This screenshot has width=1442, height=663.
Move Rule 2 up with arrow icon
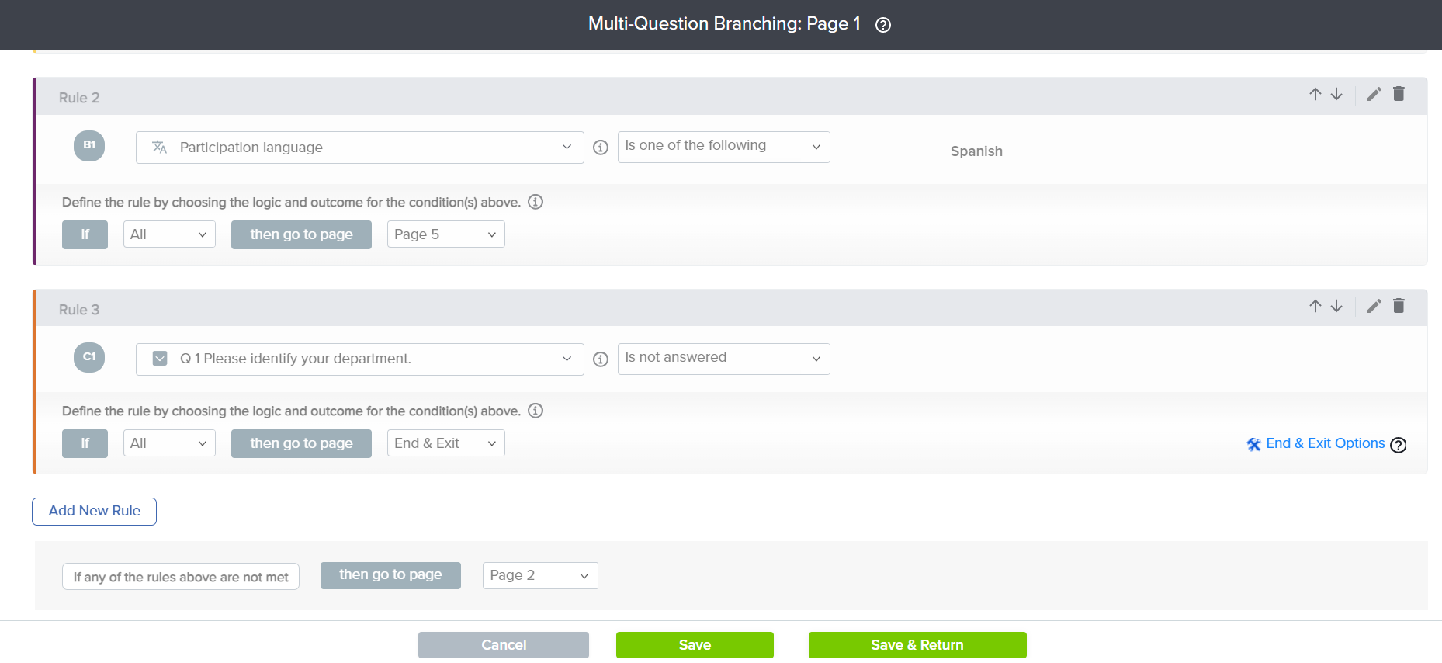coord(1315,94)
